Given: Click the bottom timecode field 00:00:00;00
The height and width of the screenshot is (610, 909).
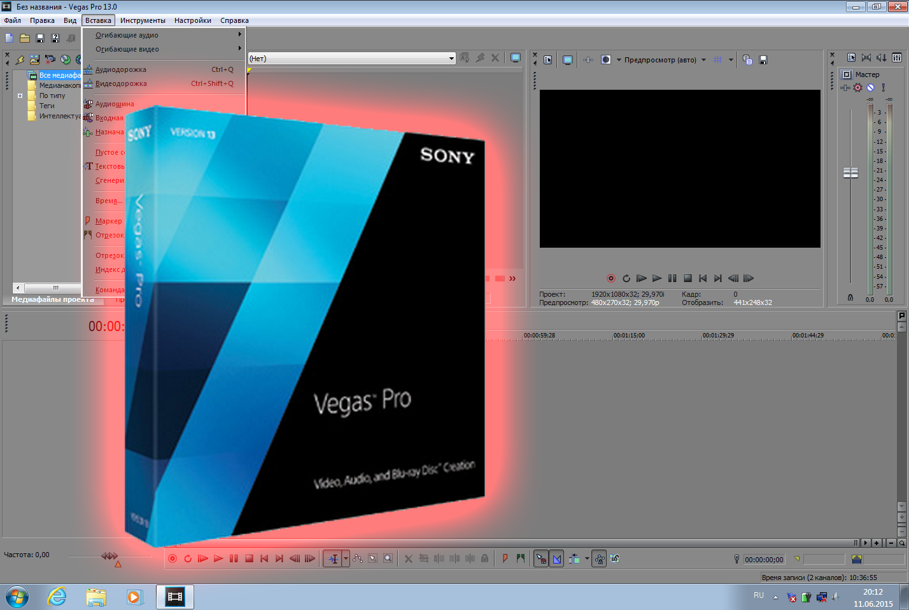Looking at the screenshot, I should click(765, 560).
